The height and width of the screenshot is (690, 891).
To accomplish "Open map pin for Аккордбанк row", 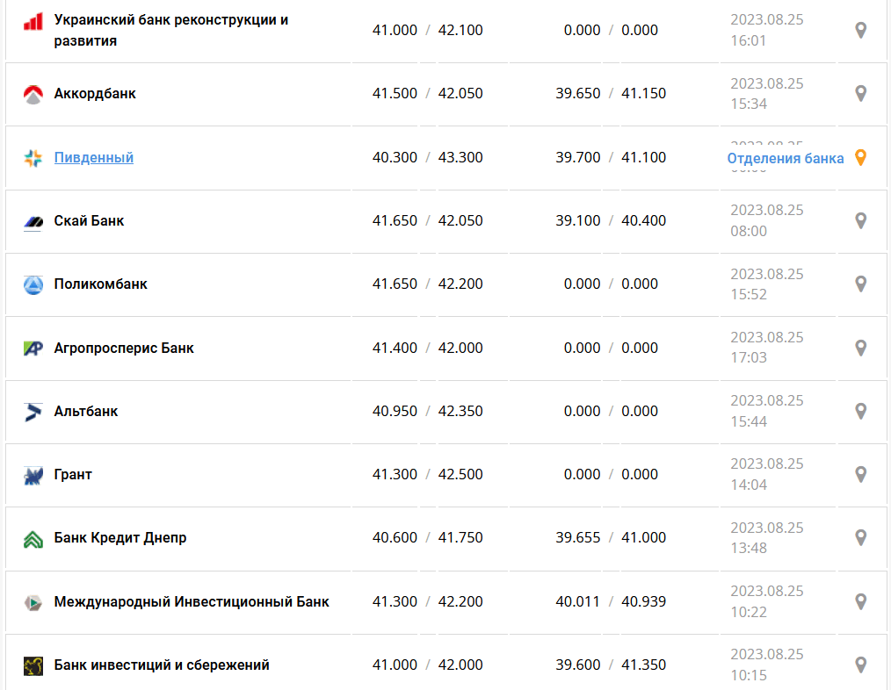I will pyautogui.click(x=861, y=93).
